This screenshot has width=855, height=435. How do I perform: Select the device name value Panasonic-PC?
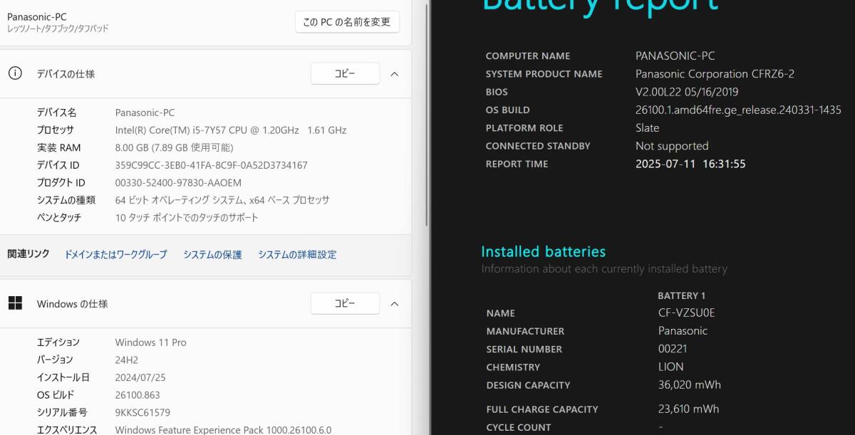pyautogui.click(x=145, y=112)
